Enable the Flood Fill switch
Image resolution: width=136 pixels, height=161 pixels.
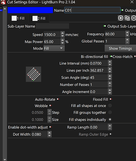point(111,99)
